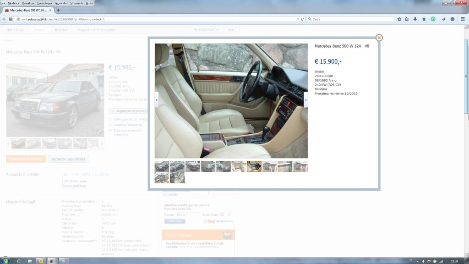
Task: Open the network icon in the system tray
Action: (441, 261)
